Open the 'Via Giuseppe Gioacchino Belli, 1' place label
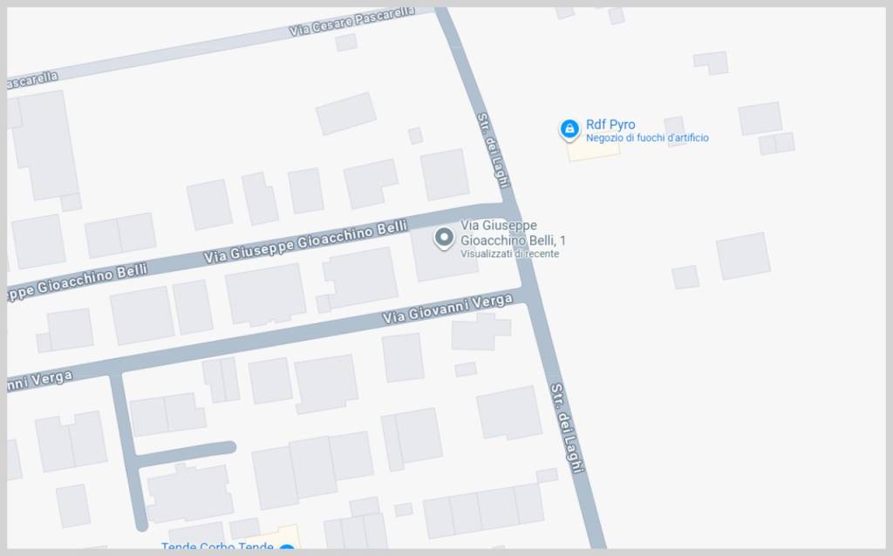Image resolution: width=893 pixels, height=556 pixels. (513, 233)
